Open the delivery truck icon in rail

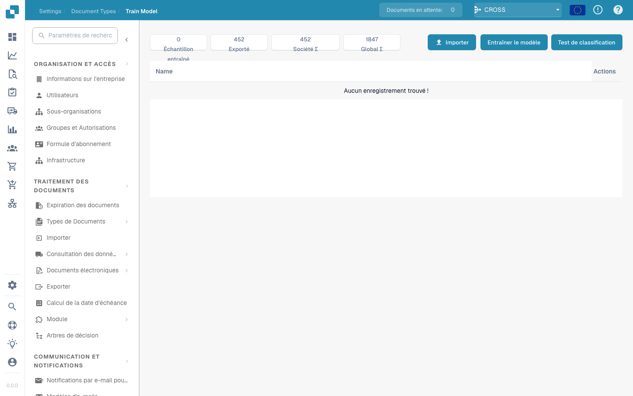[x=12, y=111]
